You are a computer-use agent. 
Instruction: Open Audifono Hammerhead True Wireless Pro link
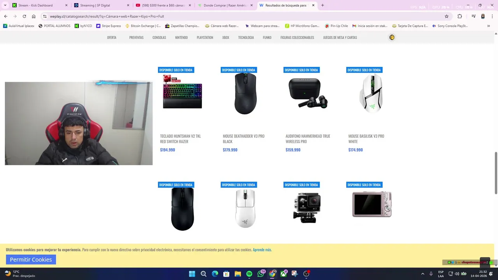tap(308, 139)
